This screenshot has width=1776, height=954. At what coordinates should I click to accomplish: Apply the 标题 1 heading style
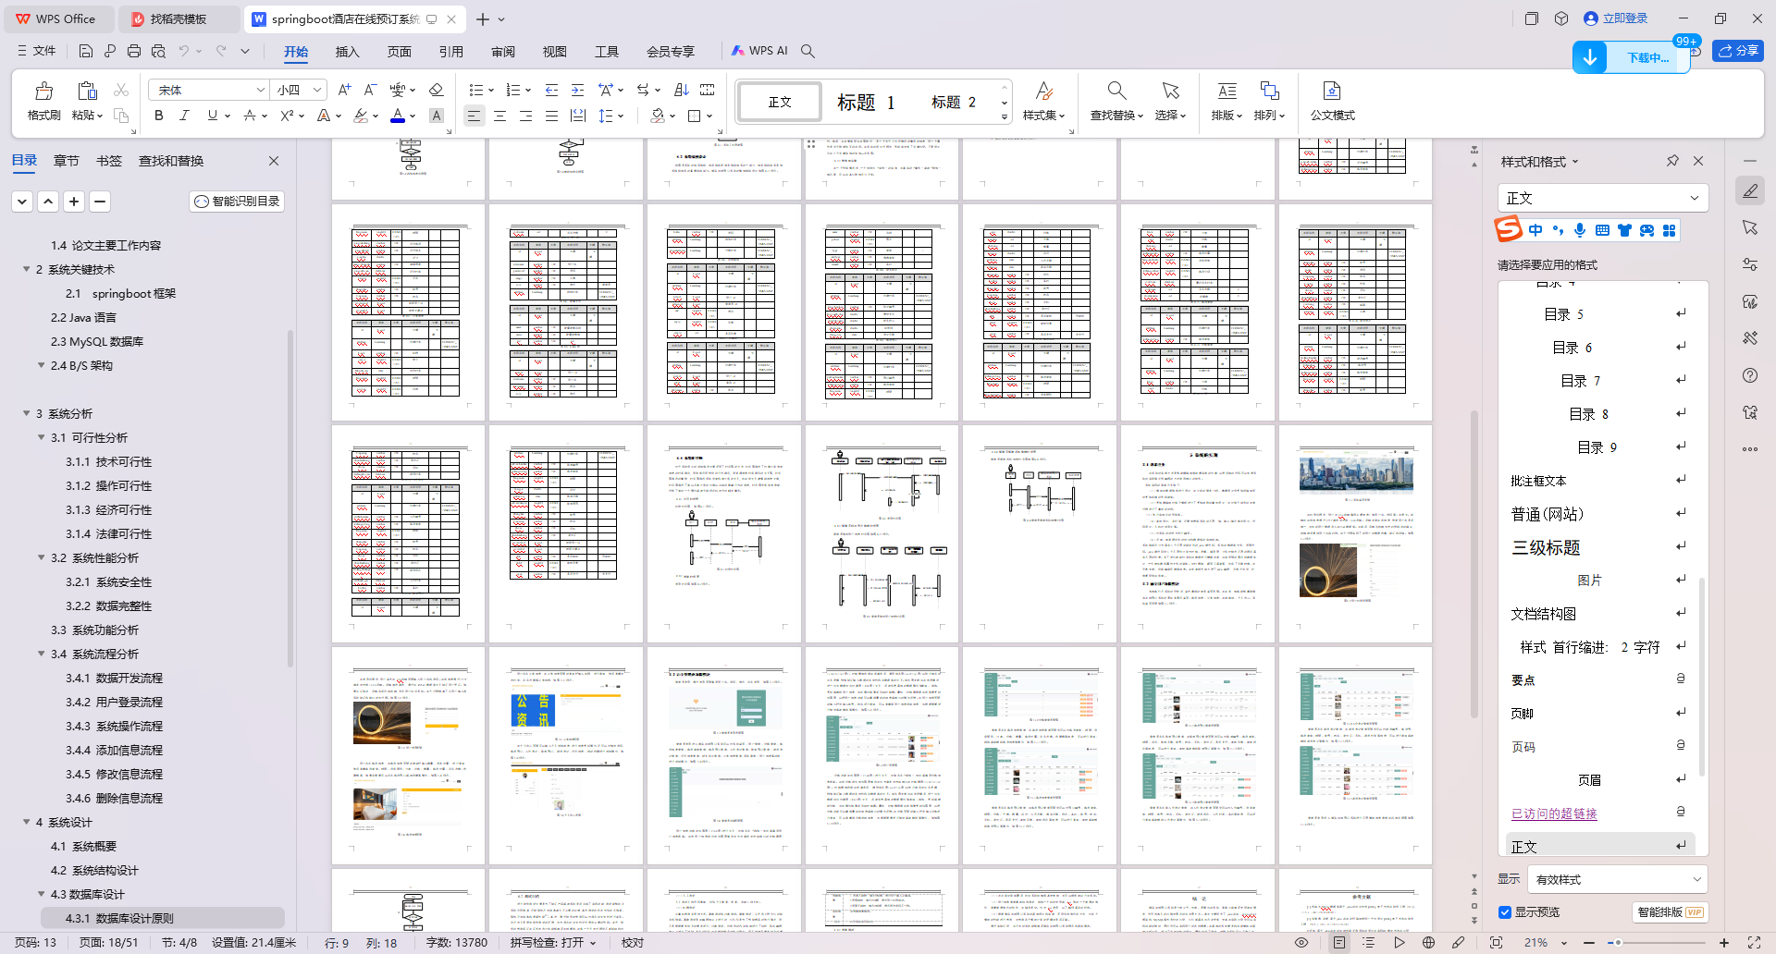(x=866, y=102)
